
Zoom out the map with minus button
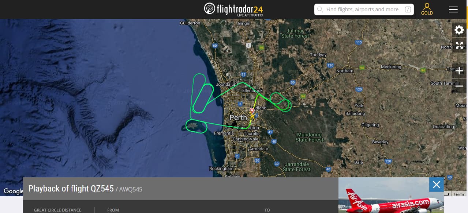pyautogui.click(x=459, y=86)
